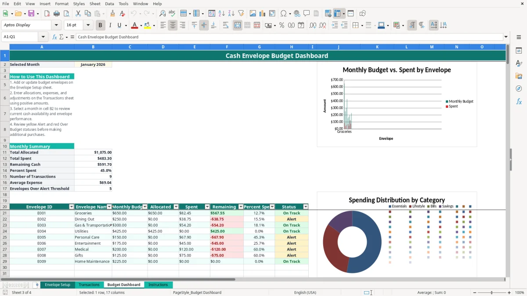Open the Styles menu
The image size is (527, 296).
coord(79,4)
